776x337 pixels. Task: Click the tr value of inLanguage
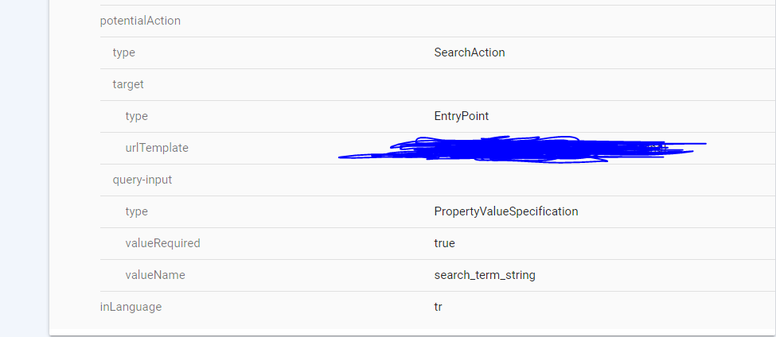[x=438, y=307]
